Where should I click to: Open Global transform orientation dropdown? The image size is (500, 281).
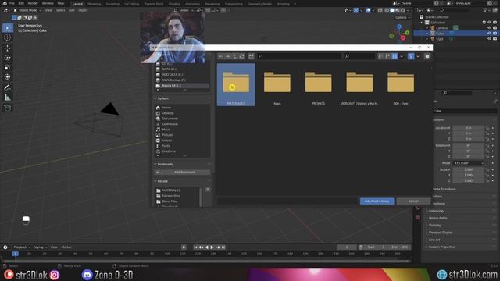click(x=184, y=10)
